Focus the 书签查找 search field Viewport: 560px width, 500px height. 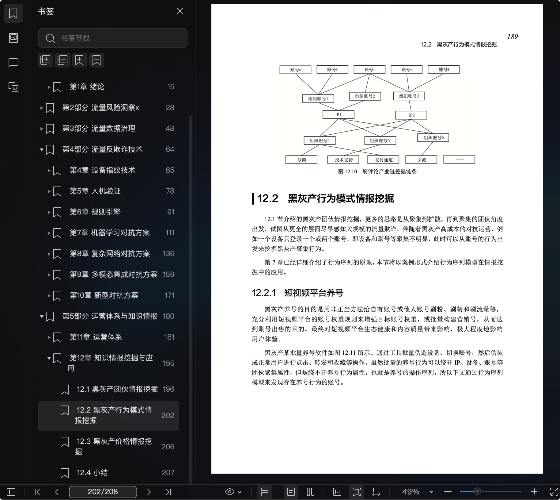112,38
